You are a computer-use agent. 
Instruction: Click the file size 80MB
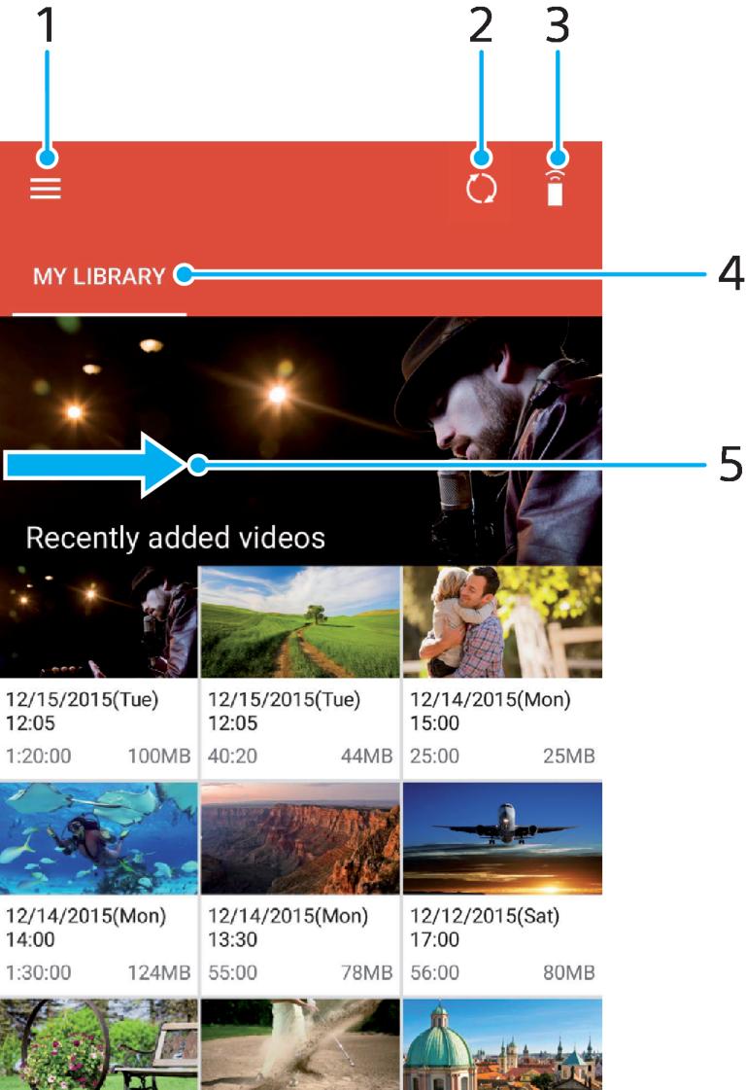pyautogui.click(x=569, y=972)
